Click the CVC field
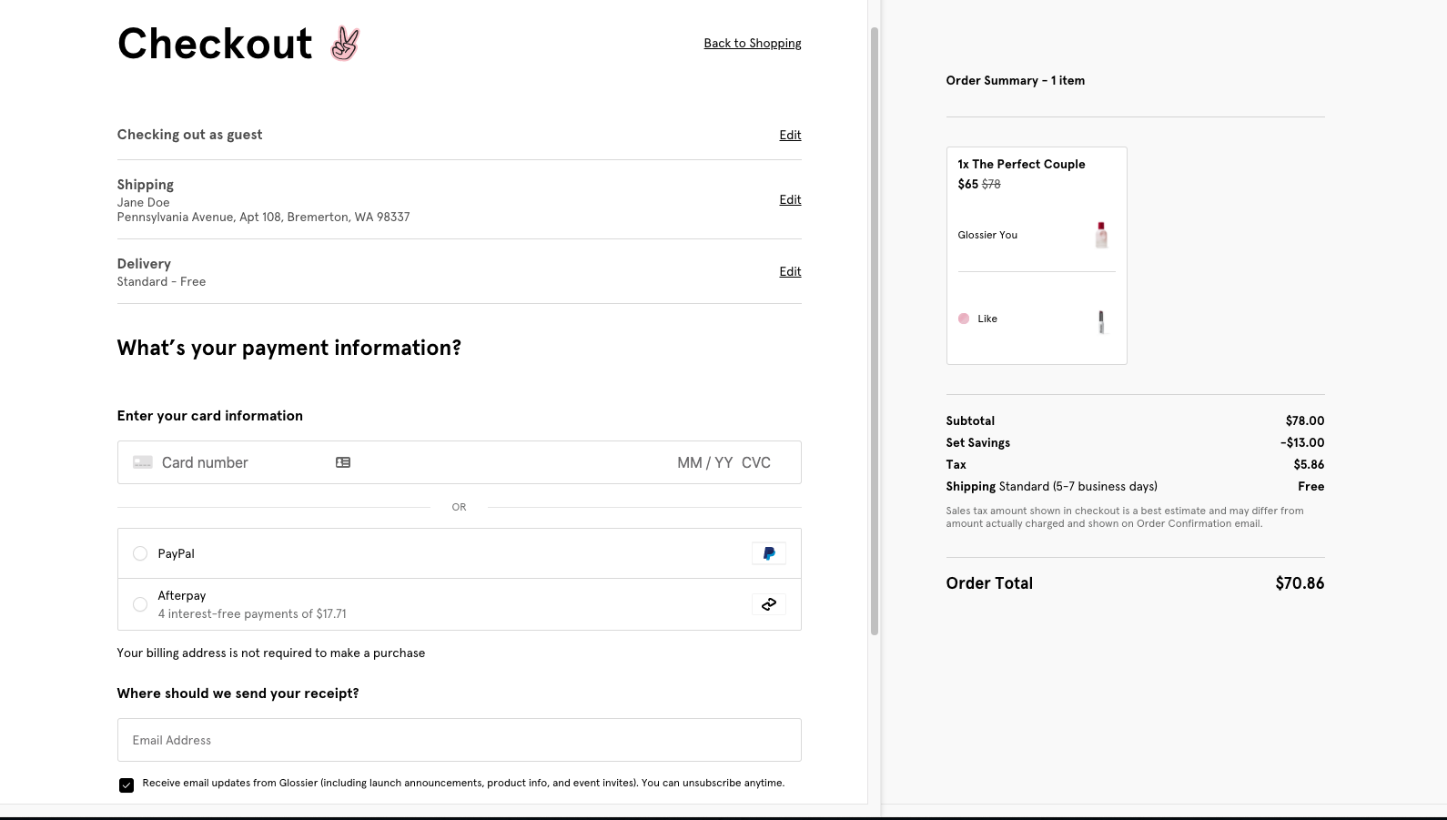1447x820 pixels. click(x=756, y=462)
